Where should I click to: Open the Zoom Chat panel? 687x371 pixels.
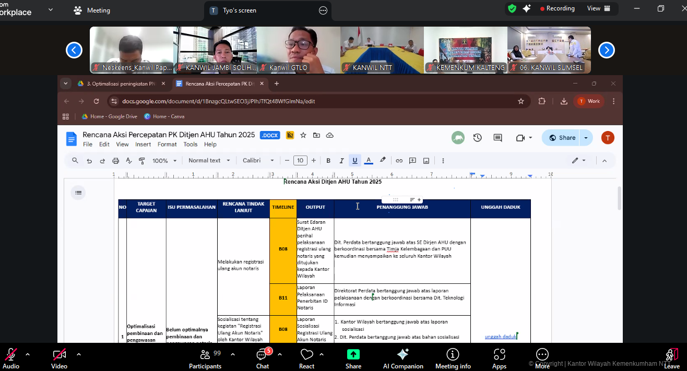[x=263, y=357]
